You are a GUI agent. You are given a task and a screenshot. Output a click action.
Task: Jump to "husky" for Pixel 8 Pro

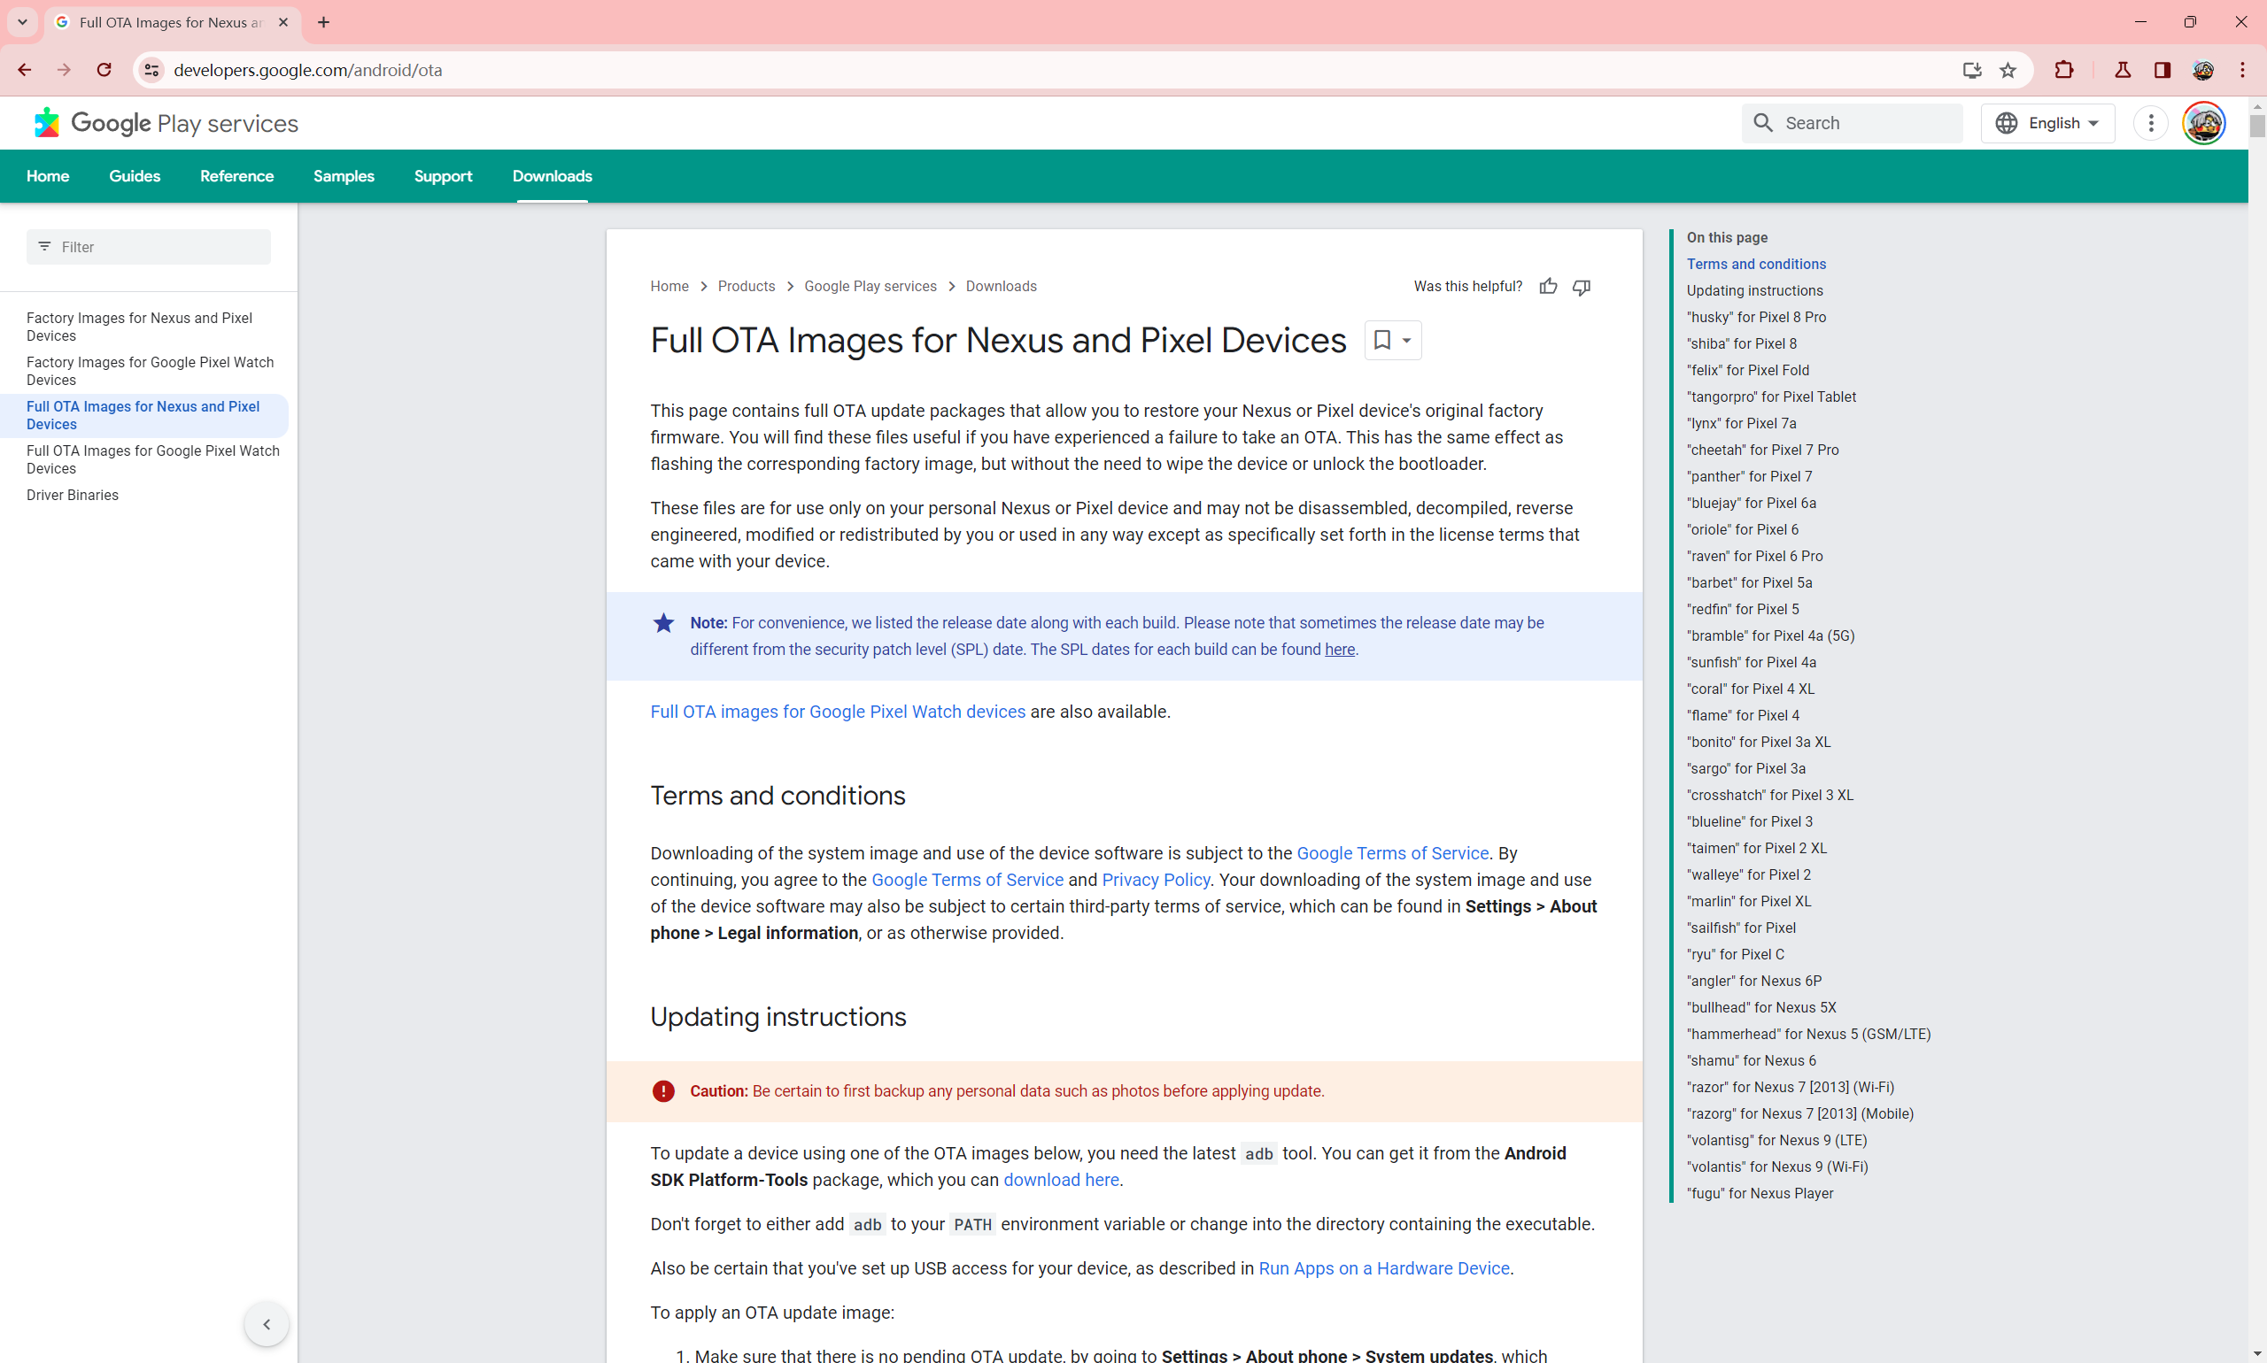coord(1755,317)
